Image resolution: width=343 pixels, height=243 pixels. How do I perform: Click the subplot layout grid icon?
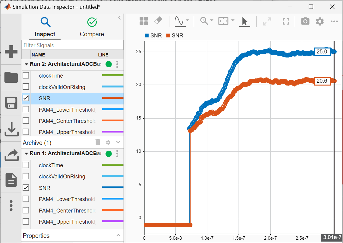click(144, 21)
